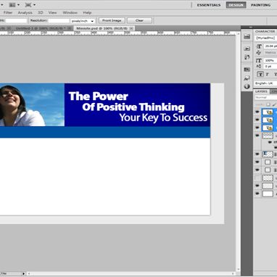This screenshot has width=277, height=277.
Task: Click the 0 pt baseline shift field
Action: (270, 66)
